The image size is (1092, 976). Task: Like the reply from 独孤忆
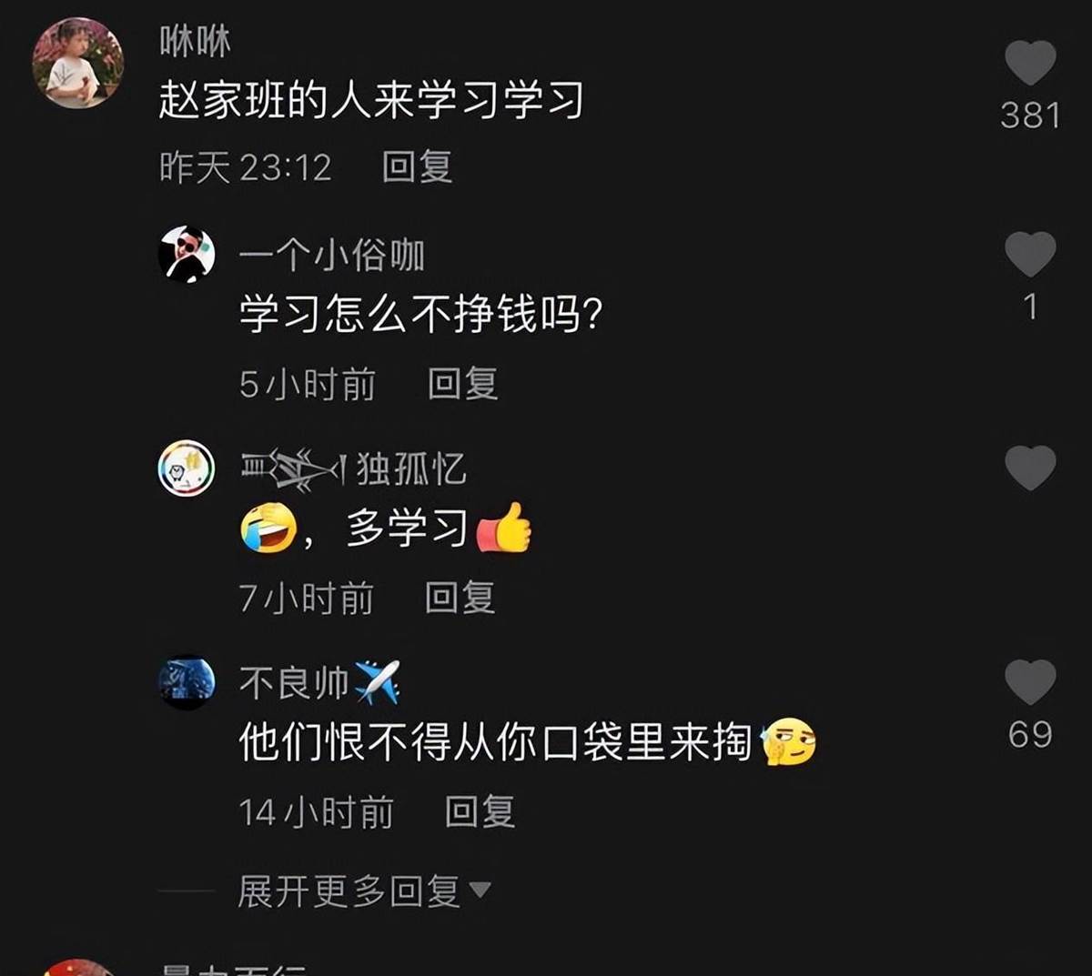tap(1030, 468)
